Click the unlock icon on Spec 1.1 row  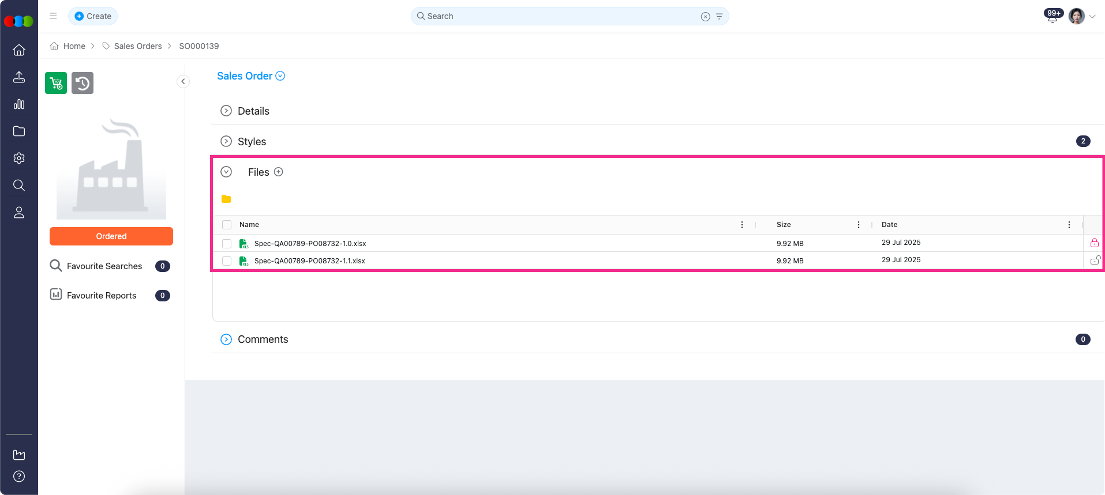[1095, 260]
